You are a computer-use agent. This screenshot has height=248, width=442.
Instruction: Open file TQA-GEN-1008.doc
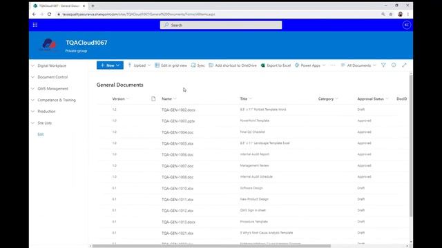pyautogui.click(x=177, y=177)
